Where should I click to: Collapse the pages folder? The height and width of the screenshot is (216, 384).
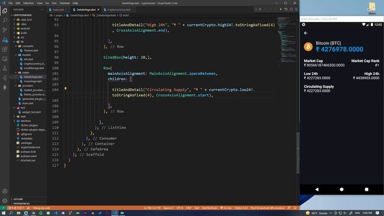[26, 73]
